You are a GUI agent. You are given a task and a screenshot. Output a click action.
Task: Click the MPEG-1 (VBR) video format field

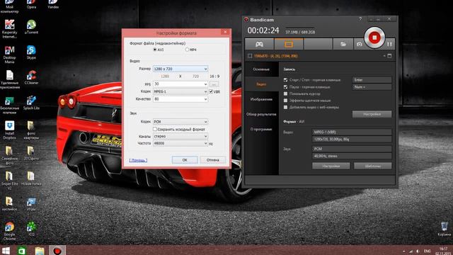[x=352, y=132]
